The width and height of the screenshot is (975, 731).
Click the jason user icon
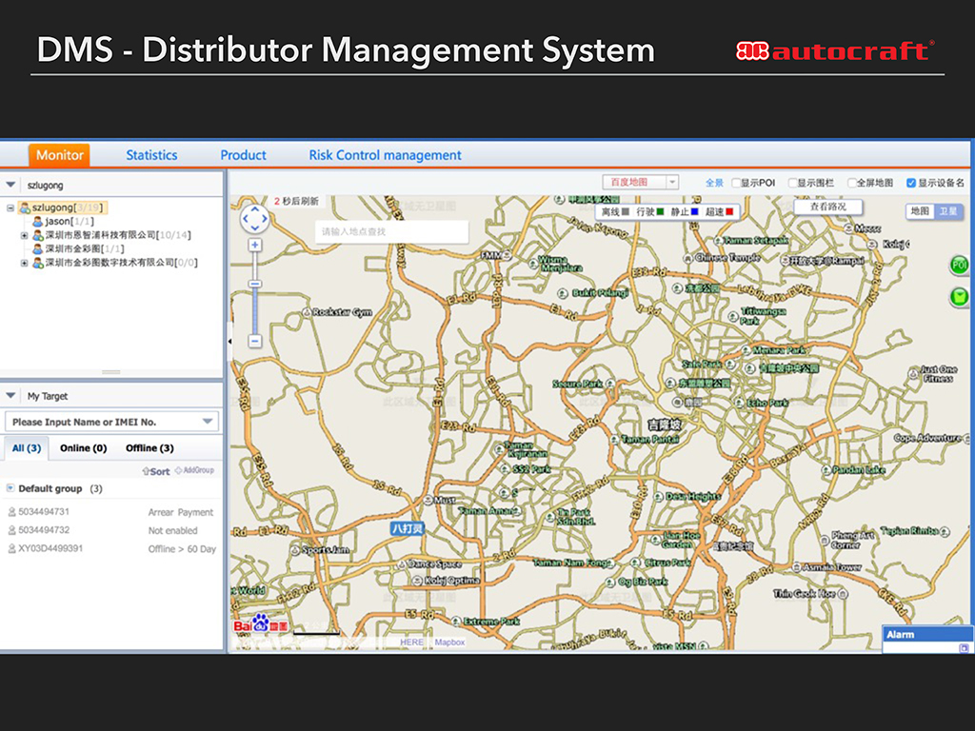[38, 221]
